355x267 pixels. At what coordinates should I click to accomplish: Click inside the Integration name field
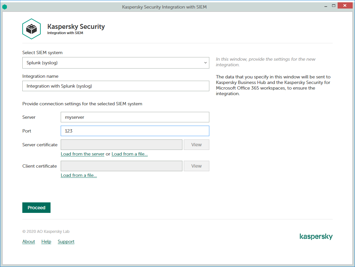pyautogui.click(x=115, y=86)
